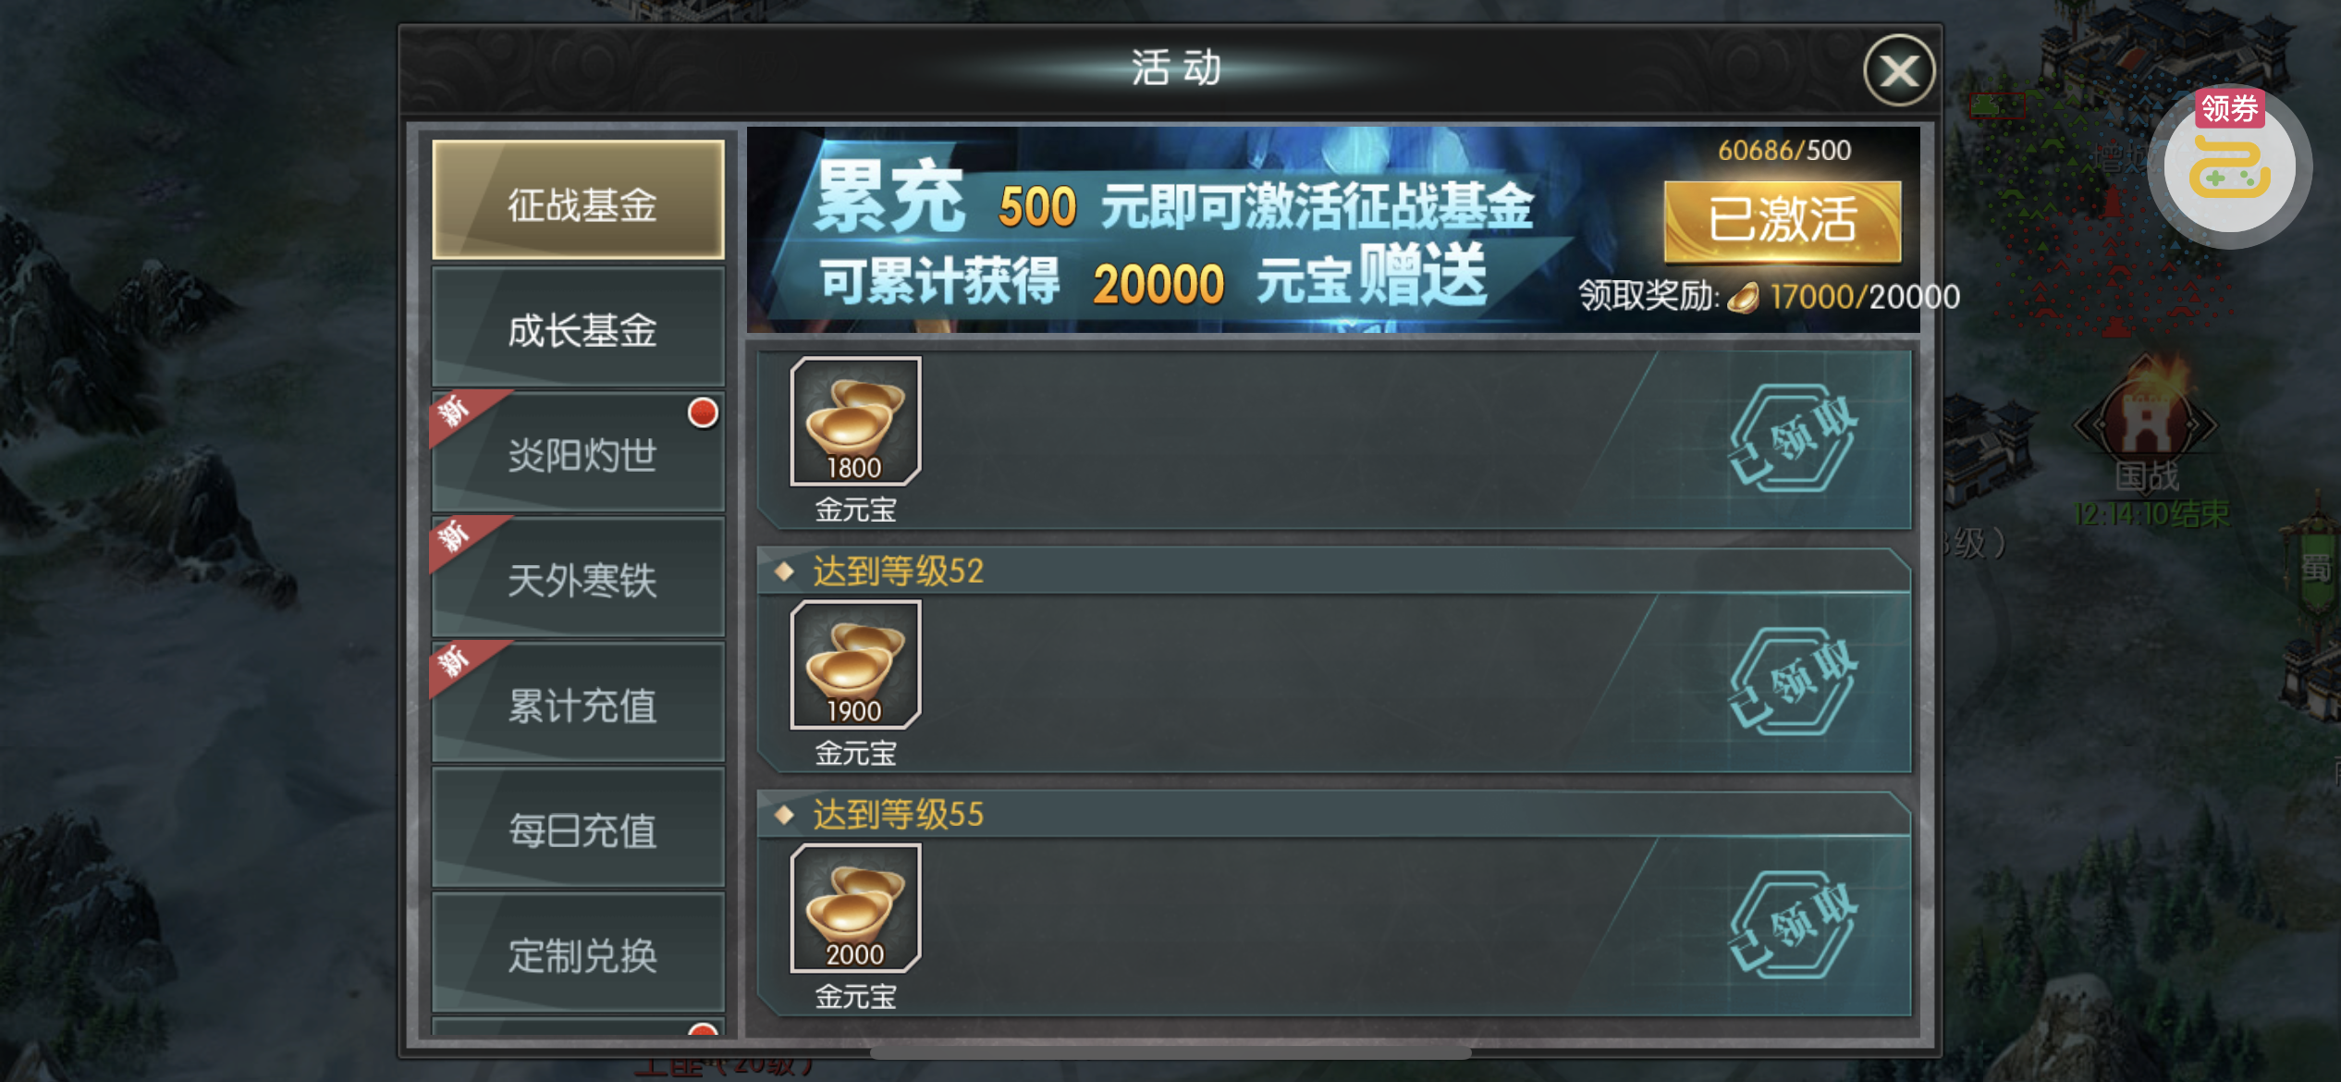The width and height of the screenshot is (2341, 1082).
Task: Select the 天外寒铁 tab
Action: click(579, 578)
